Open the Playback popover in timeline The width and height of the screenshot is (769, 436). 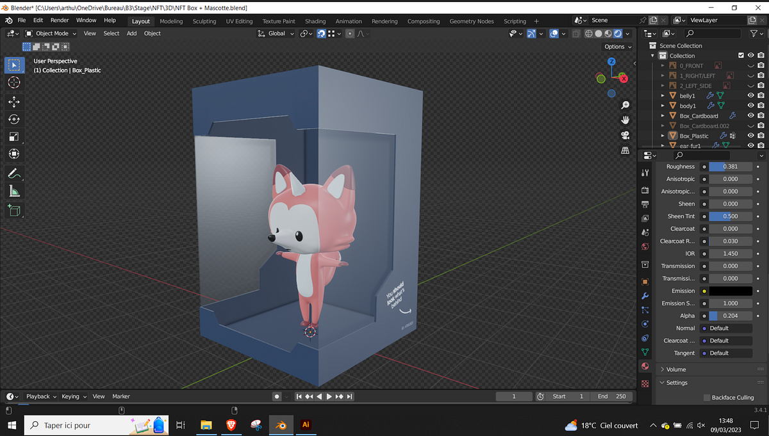(x=41, y=396)
